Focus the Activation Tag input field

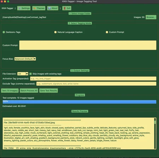[x=93, y=79]
